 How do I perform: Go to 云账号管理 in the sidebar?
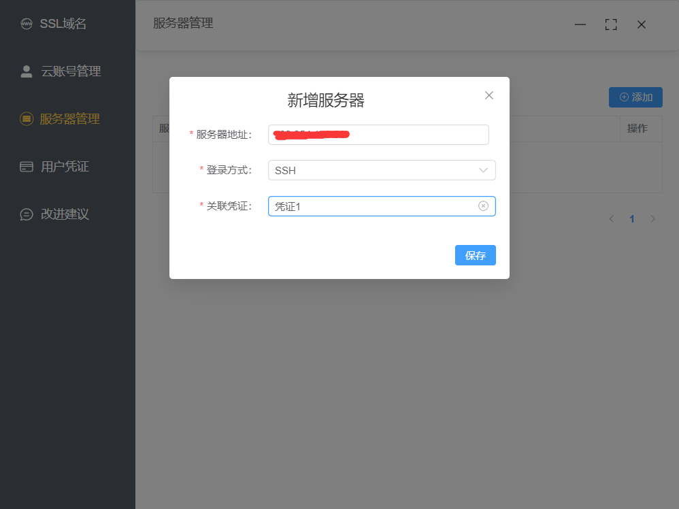coord(71,71)
